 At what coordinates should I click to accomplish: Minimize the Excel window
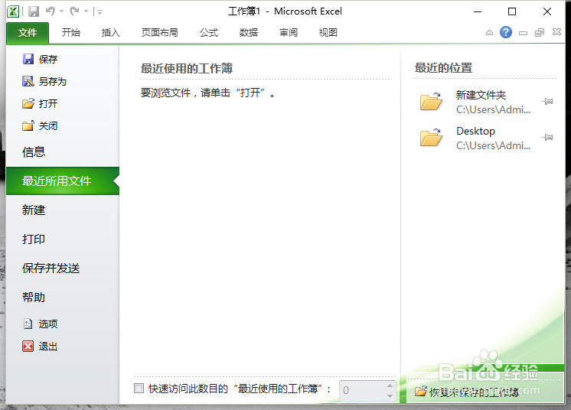478,11
